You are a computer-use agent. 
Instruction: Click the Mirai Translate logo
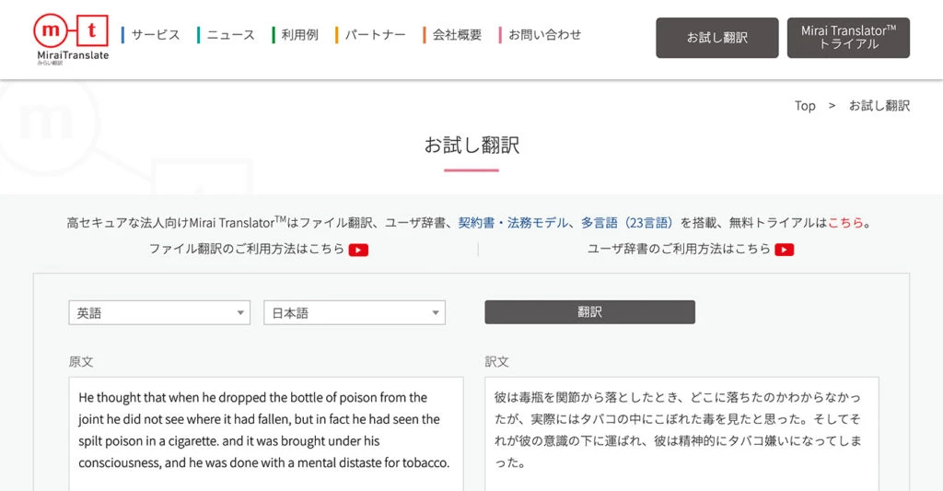72,37
